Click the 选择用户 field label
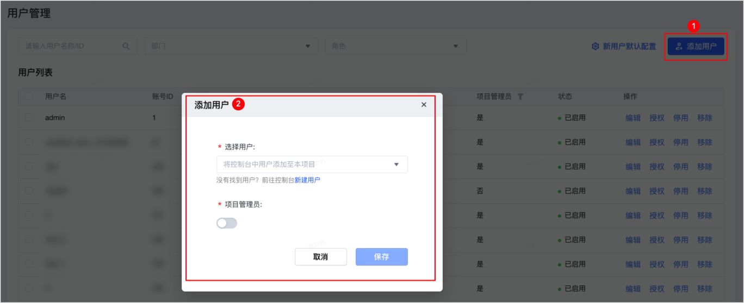Viewport: 744px width, 303px height. point(240,147)
